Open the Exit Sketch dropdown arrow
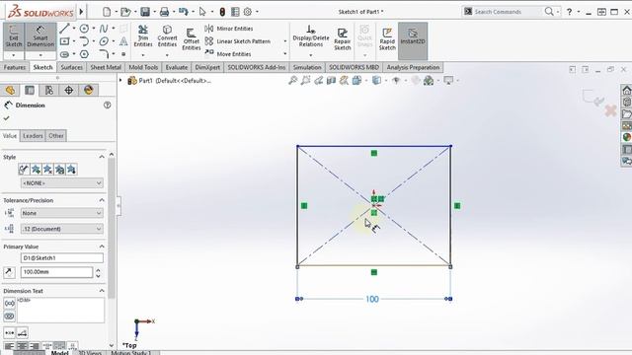Viewport: 632px width, 355px height. pyautogui.click(x=14, y=55)
